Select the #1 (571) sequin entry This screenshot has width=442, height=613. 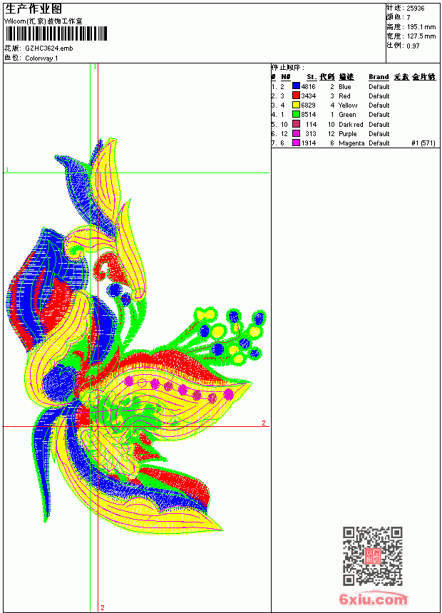[x=423, y=143]
